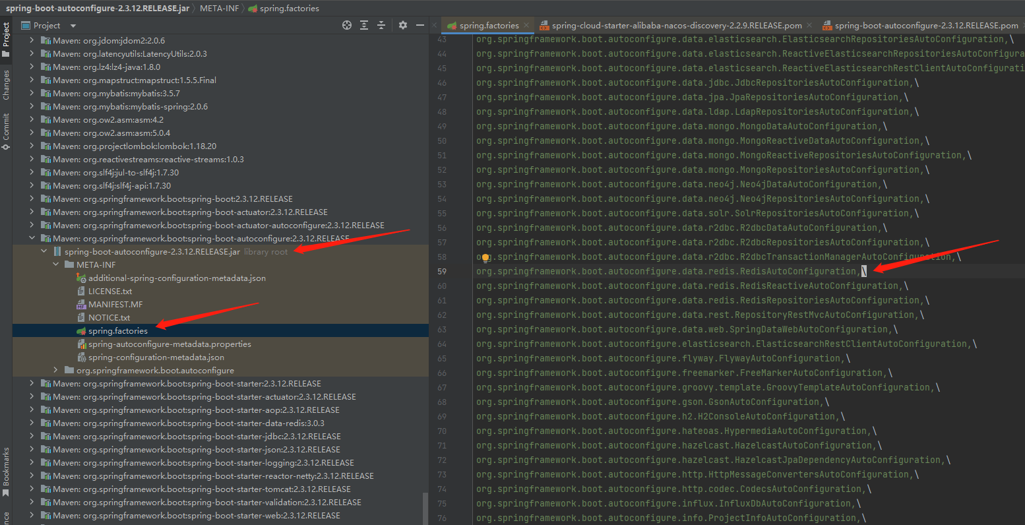Image resolution: width=1025 pixels, height=525 pixels.
Task: Select NOTICE.txt file
Action: (109, 317)
